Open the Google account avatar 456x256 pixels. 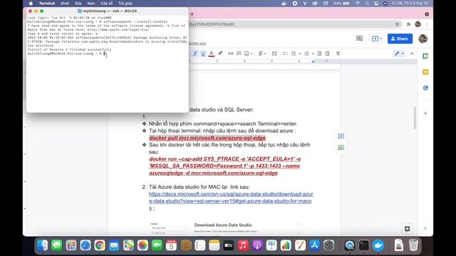(423, 38)
